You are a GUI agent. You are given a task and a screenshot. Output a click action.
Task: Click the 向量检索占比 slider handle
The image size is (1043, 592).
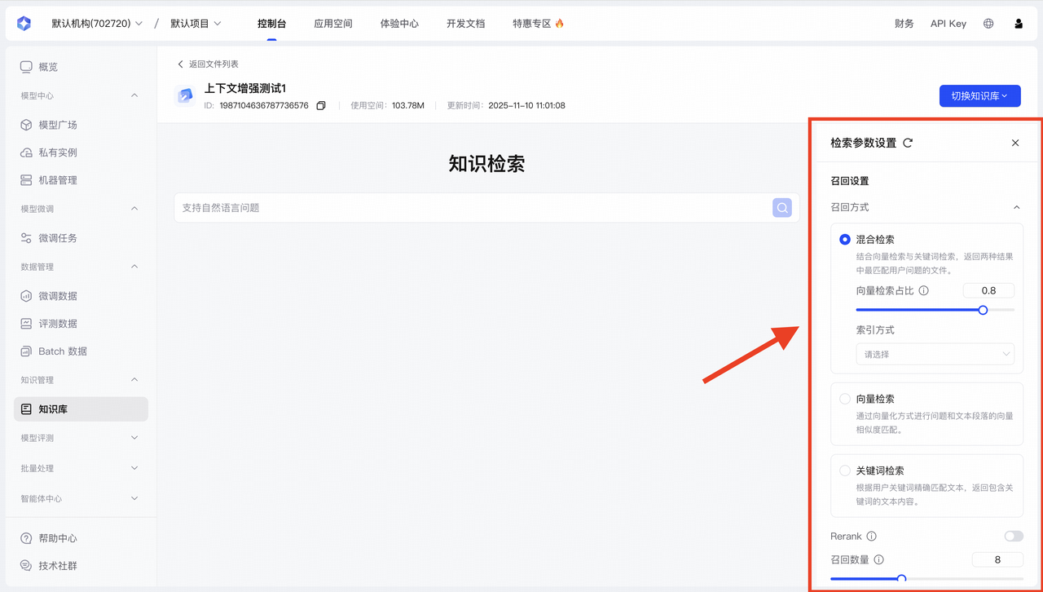tap(983, 310)
